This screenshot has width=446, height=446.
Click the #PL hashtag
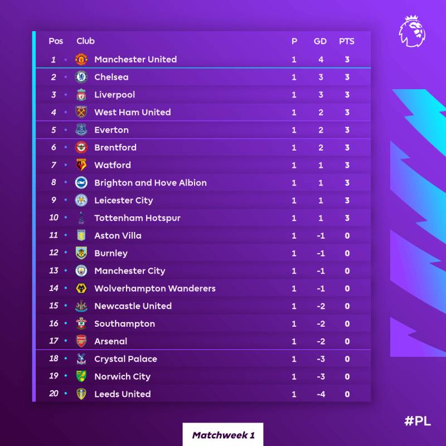click(x=417, y=421)
